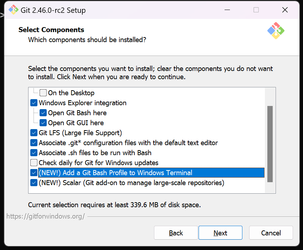The width and height of the screenshot is (303, 250).
Task: Click the component list vertical scrollbar thumb
Action: click(x=270, y=143)
